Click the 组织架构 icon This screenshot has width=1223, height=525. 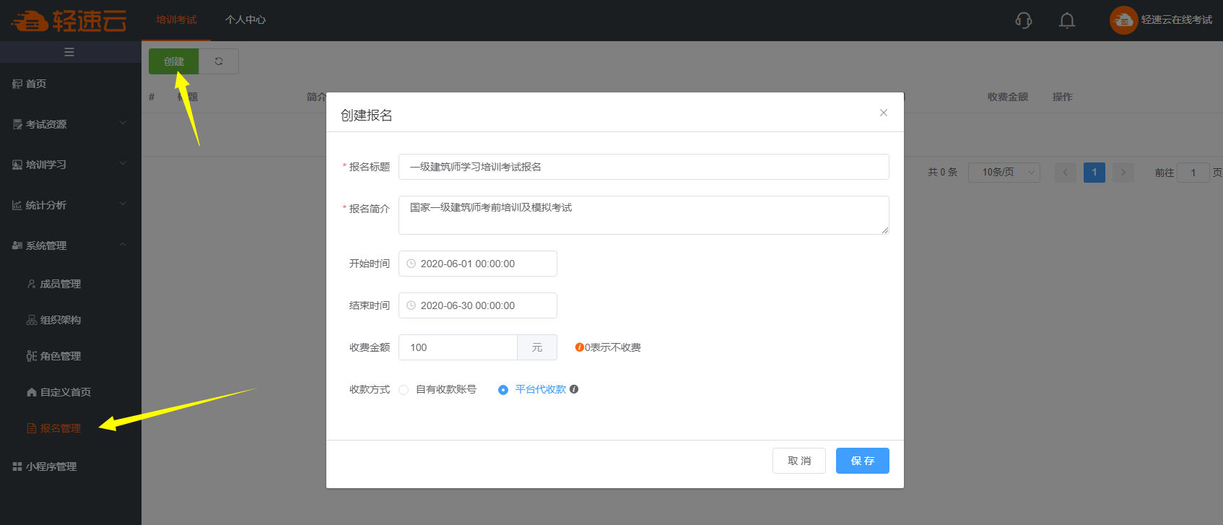coord(31,320)
